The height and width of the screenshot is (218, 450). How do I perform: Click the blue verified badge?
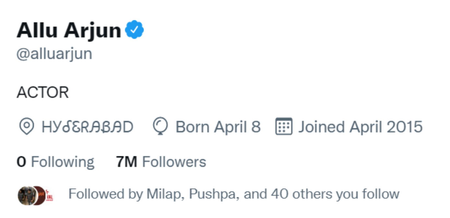click(135, 30)
